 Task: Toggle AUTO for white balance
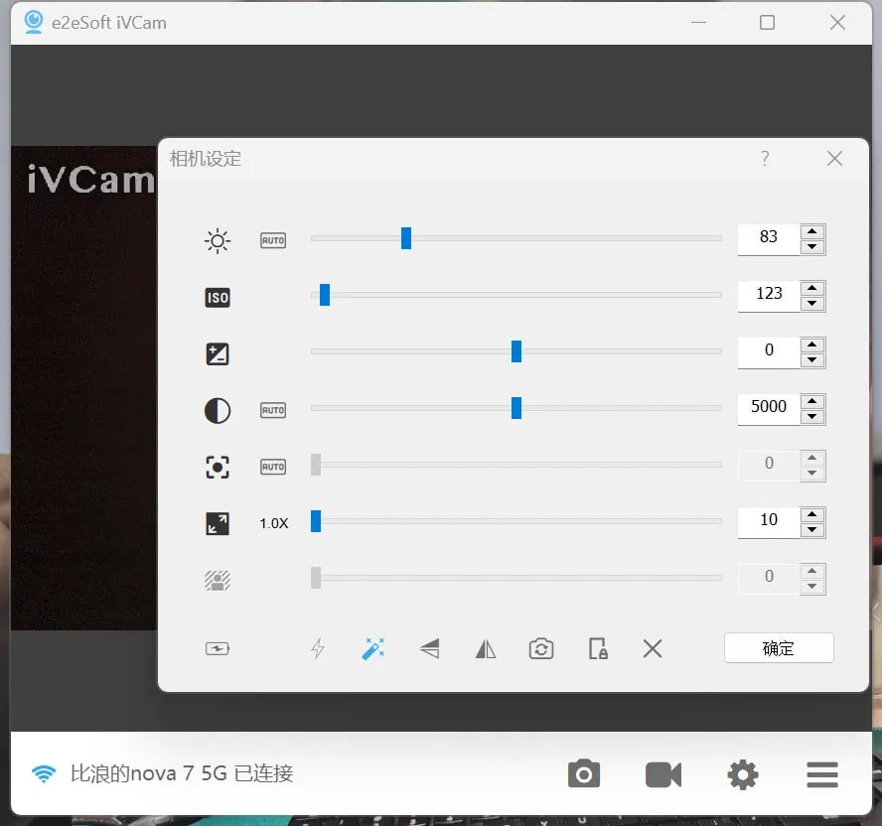coord(273,410)
